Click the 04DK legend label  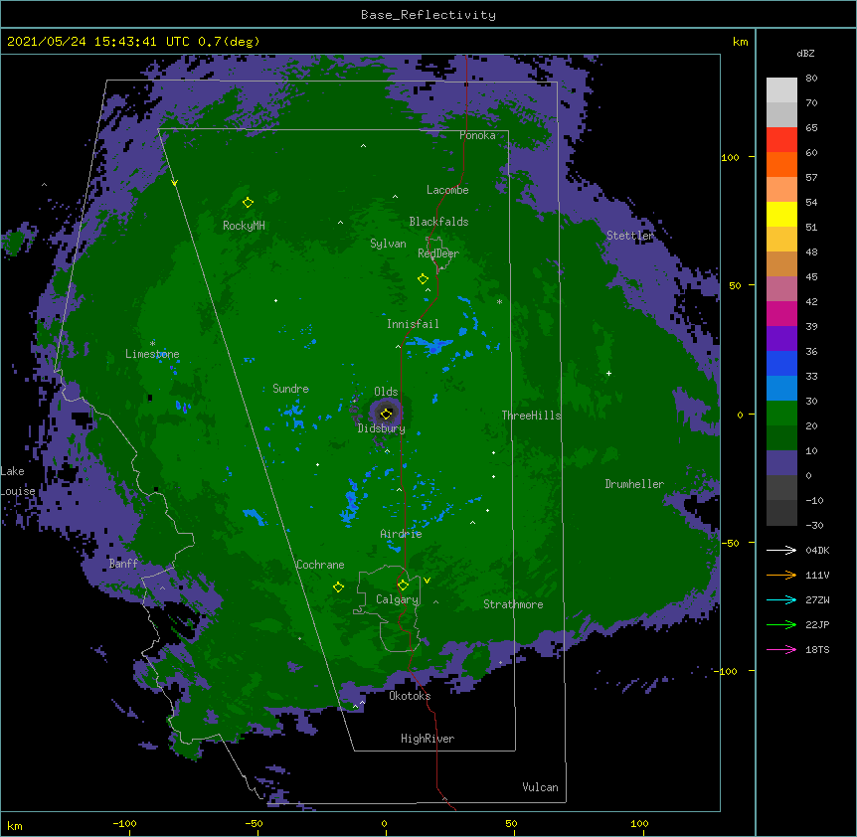tap(817, 550)
